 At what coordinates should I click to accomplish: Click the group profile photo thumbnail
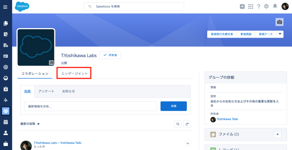pos(36,47)
